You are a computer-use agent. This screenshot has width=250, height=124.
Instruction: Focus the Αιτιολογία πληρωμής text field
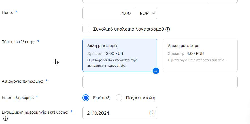pos(160,82)
